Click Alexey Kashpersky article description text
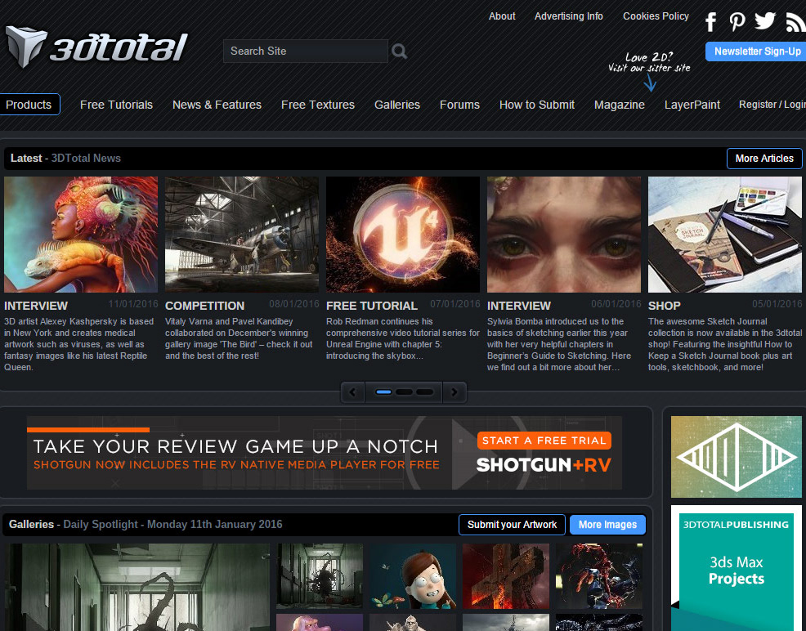The height and width of the screenshot is (631, 806). point(78,344)
